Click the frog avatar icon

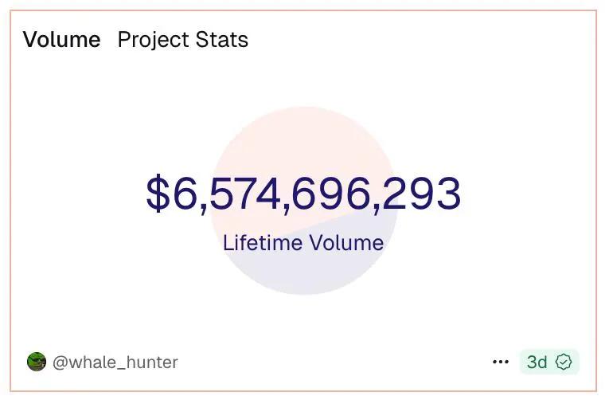[x=37, y=363]
